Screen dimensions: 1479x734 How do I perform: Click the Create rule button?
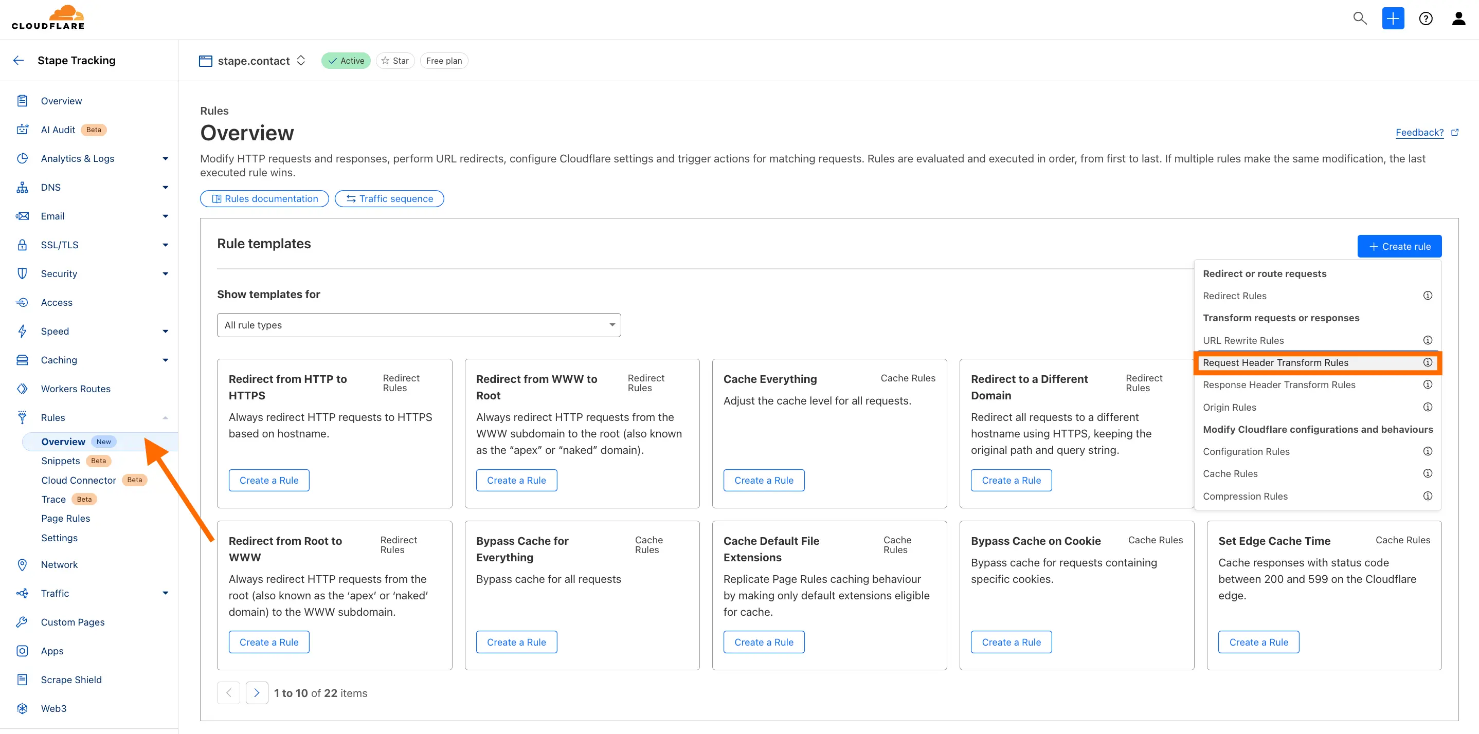tap(1399, 246)
